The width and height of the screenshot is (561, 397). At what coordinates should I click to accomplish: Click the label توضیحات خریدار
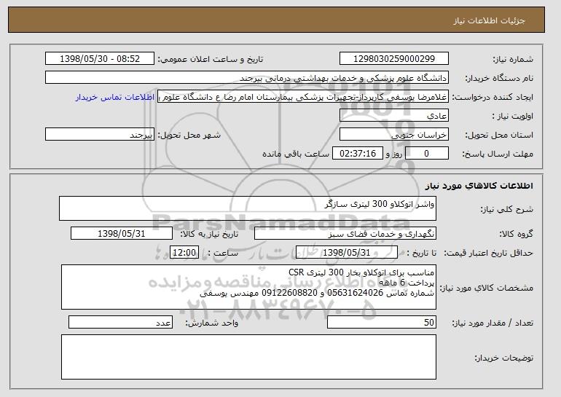(503, 358)
